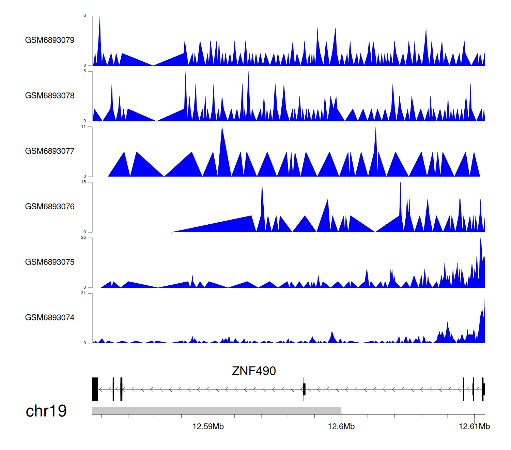Click the GSM6893077 track name
The width and height of the screenshot is (511, 450).
coord(50,151)
